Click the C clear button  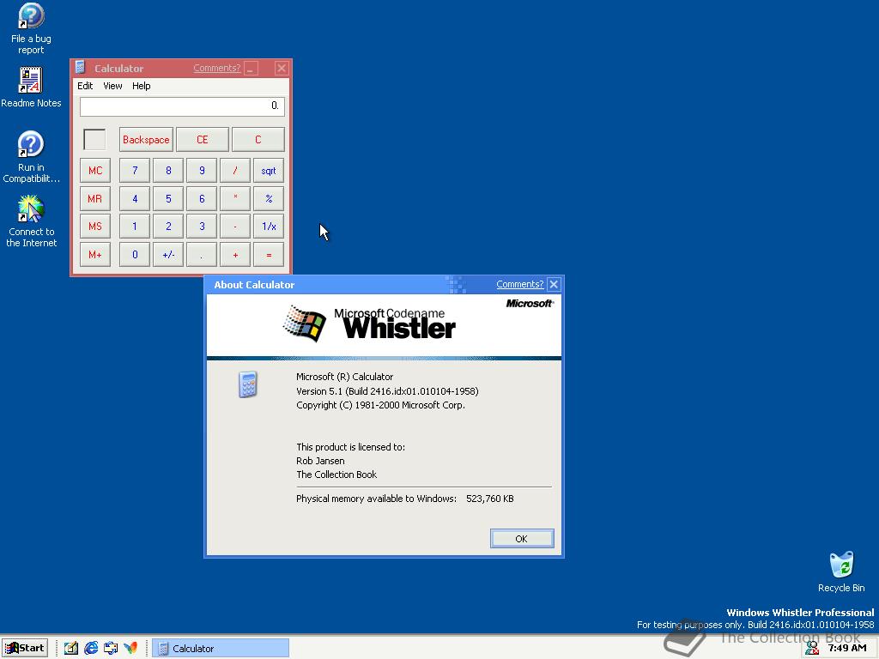click(258, 140)
